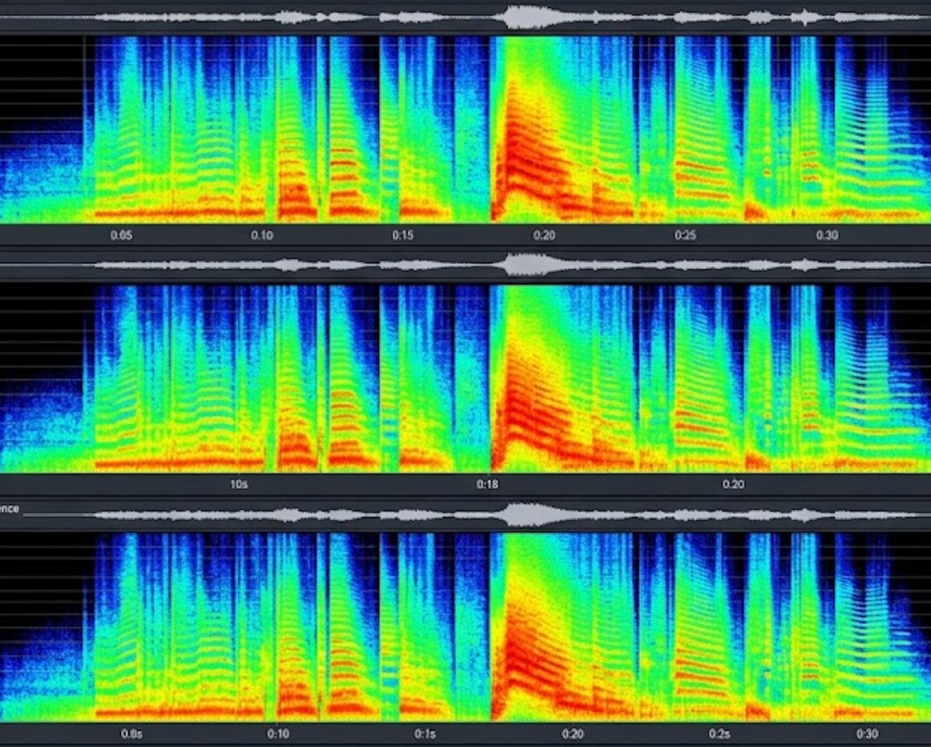Screen dimensions: 931x747
Task: Click the 0:30 label on top ruler
Action: pos(827,236)
